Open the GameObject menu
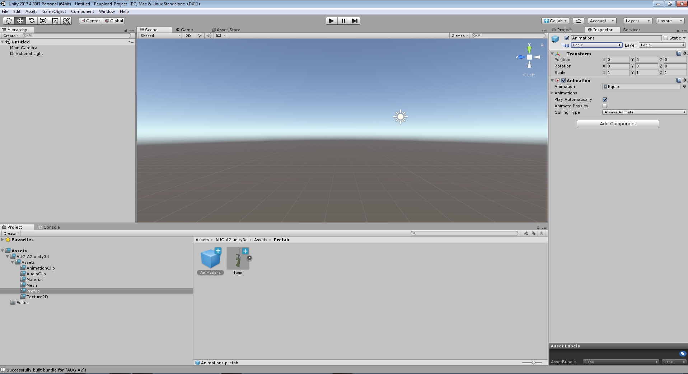Image resolution: width=688 pixels, height=374 pixels. click(54, 11)
